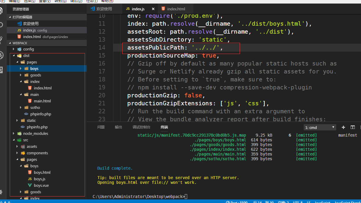The image size is (361, 203).
Task: Click the 资源管理器 explorer title
Action: coord(21,9)
